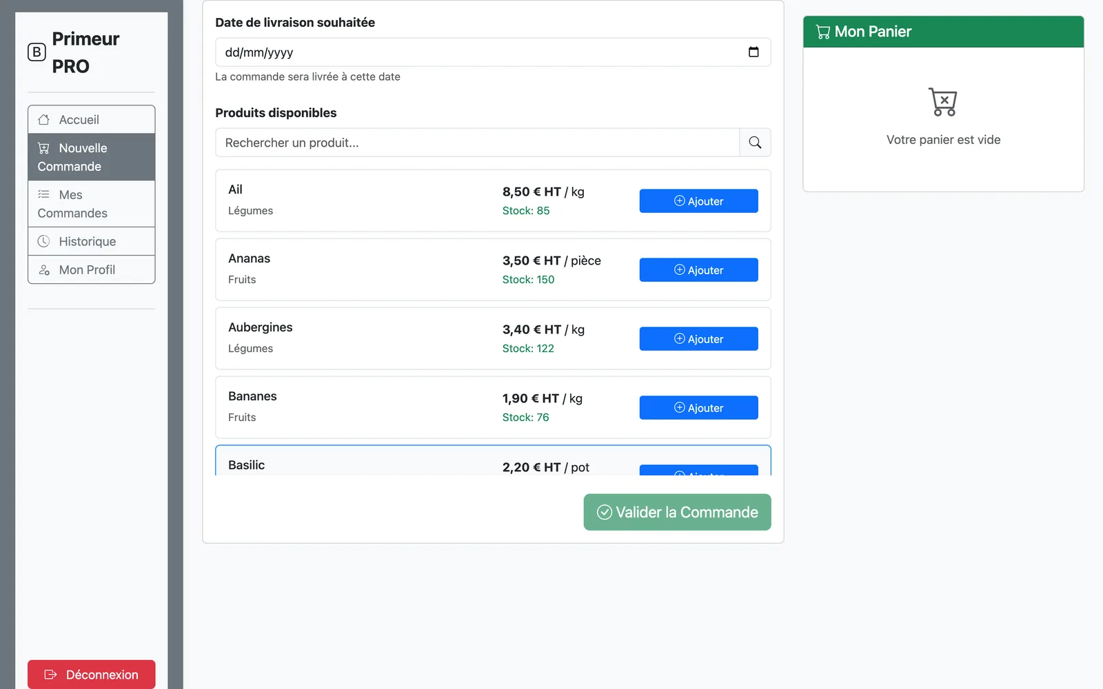Click the 'Stock: 76' label
The image size is (1103, 689).
[x=525, y=418]
